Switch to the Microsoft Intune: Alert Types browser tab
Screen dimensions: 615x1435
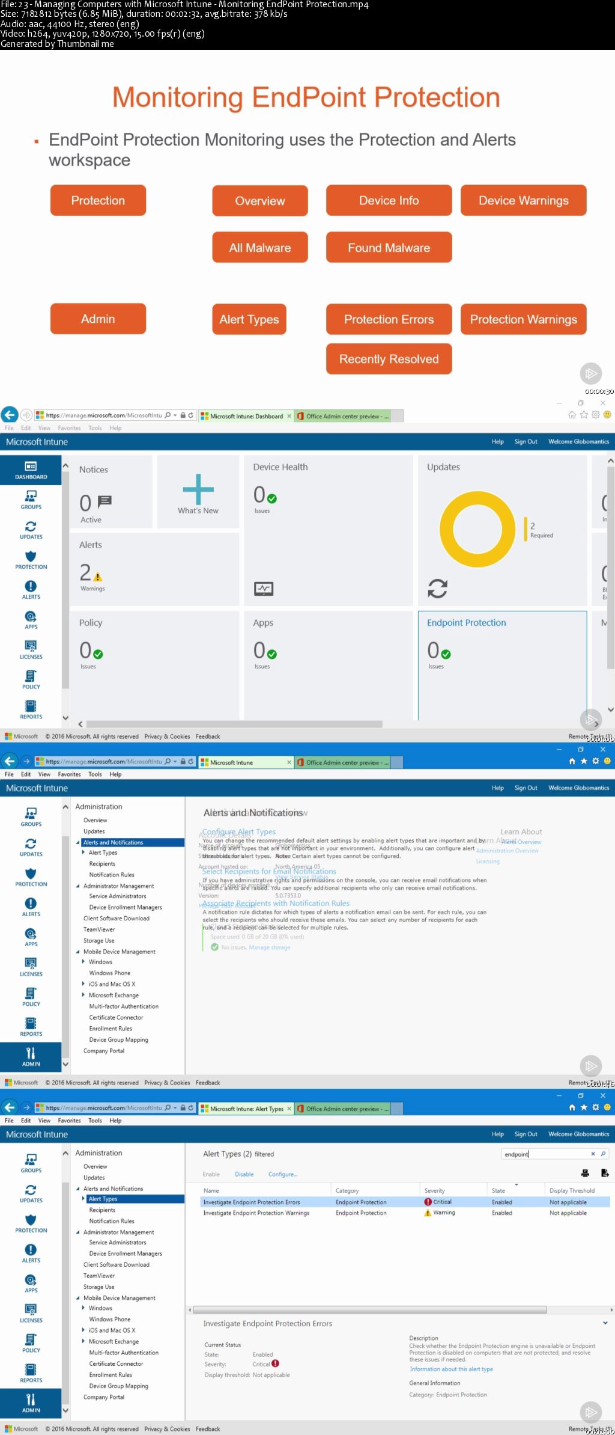tap(246, 1109)
